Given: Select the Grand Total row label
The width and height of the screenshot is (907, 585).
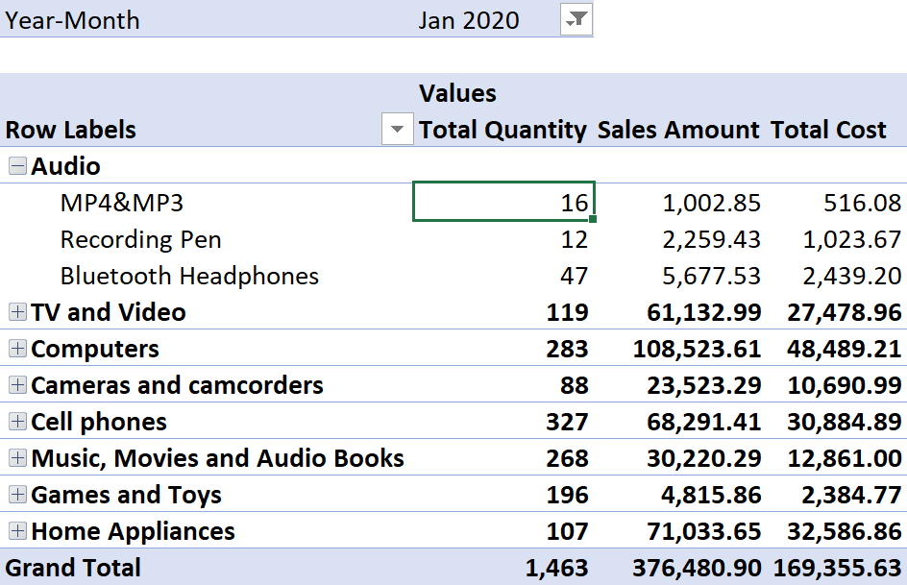Looking at the screenshot, I should [73, 568].
